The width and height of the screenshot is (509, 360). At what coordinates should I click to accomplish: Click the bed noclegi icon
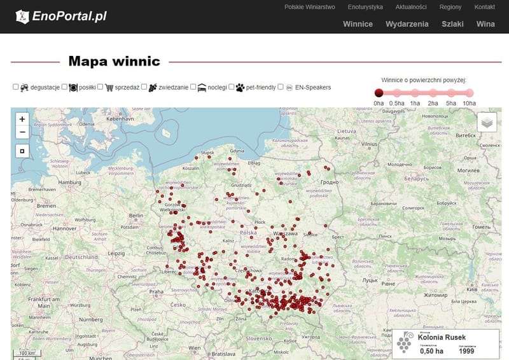tap(202, 88)
